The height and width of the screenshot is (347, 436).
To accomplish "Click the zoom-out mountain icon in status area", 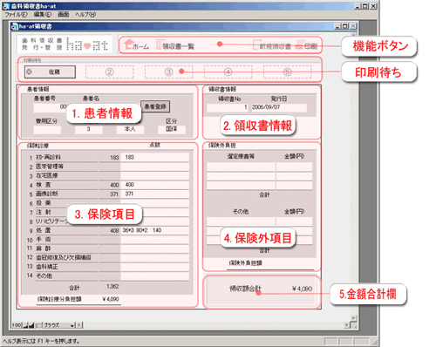I will [25, 325].
